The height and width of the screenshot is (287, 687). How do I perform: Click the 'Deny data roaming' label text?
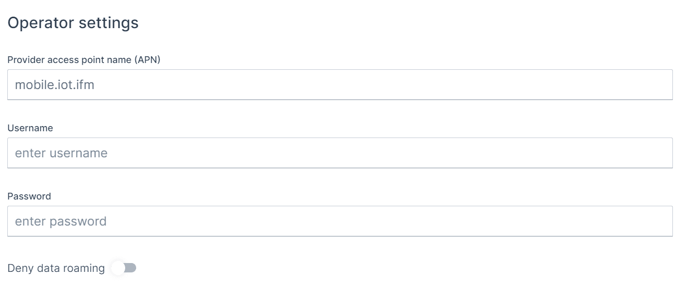pyautogui.click(x=56, y=268)
